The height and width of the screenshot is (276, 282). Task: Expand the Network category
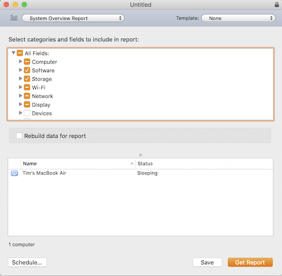pyautogui.click(x=20, y=95)
